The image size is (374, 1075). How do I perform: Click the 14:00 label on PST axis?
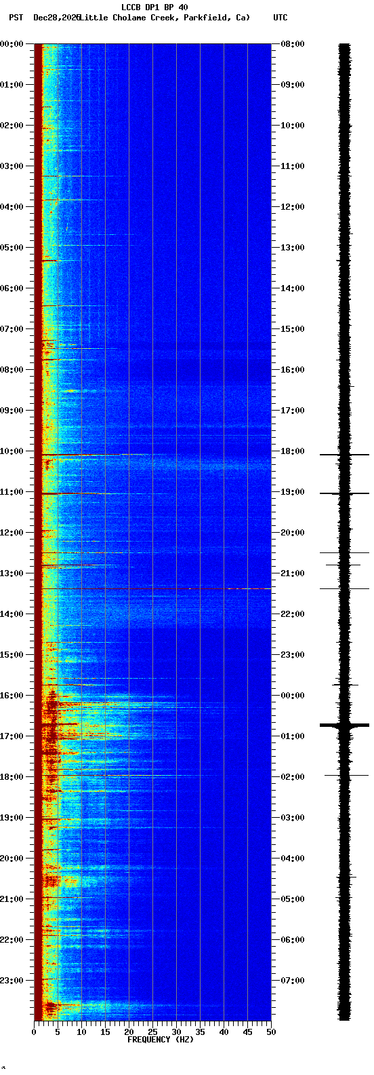coord(12,614)
